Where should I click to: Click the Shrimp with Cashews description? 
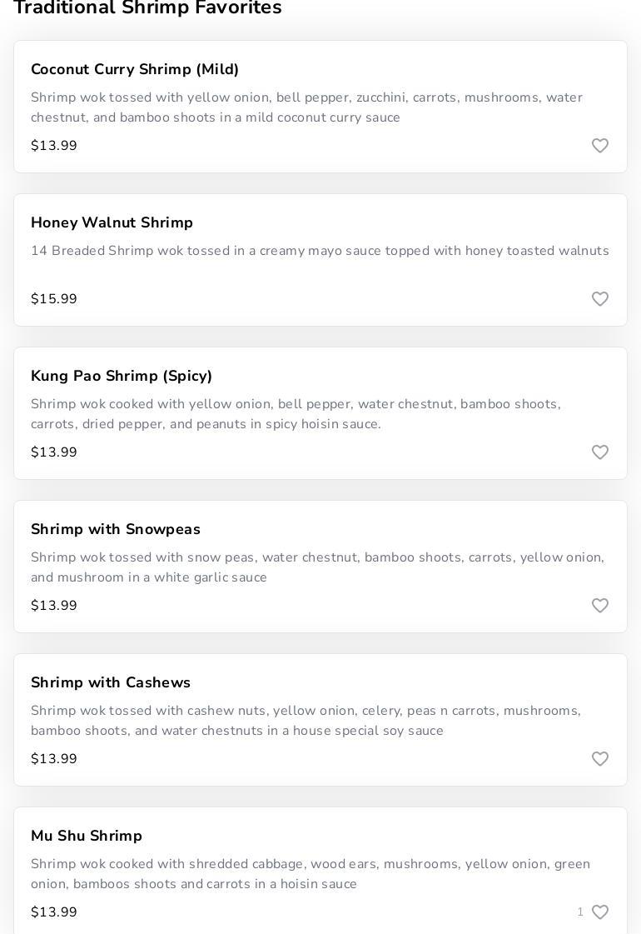pos(306,721)
